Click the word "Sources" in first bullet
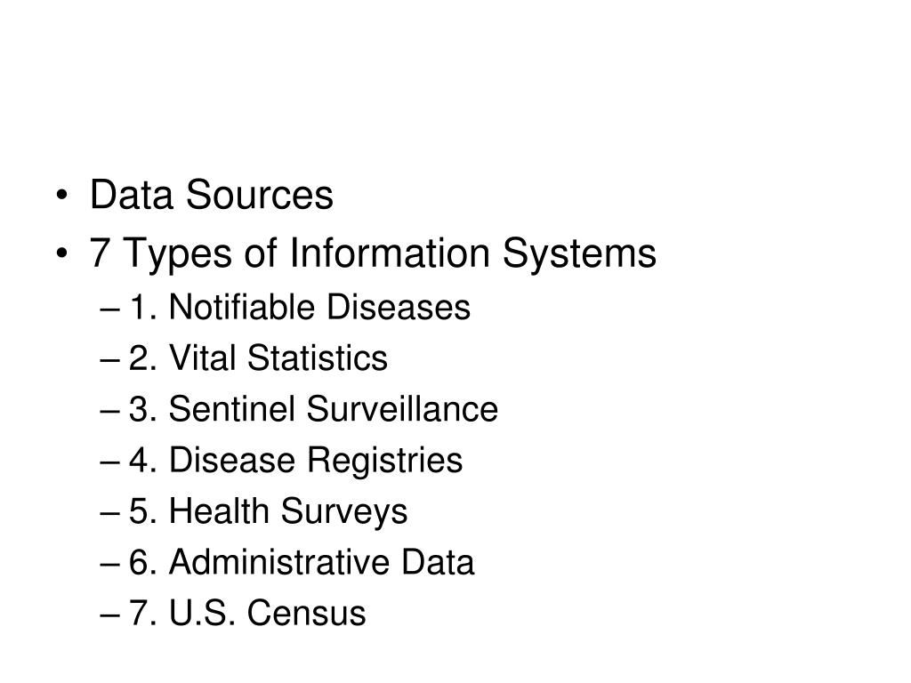This screenshot has width=911, height=683. (260, 195)
